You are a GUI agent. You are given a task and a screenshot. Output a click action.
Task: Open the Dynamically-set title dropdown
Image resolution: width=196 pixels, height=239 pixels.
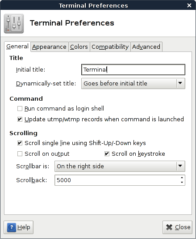point(133,84)
